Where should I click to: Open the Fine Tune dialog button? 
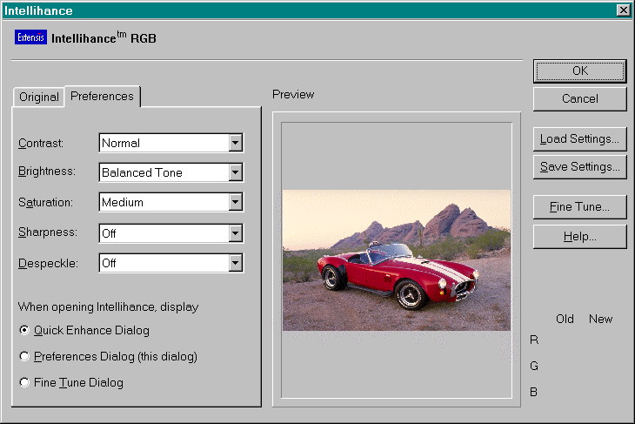(x=580, y=207)
